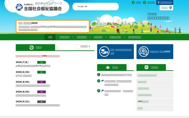Click the login button with door-arrow icon

point(166,8)
